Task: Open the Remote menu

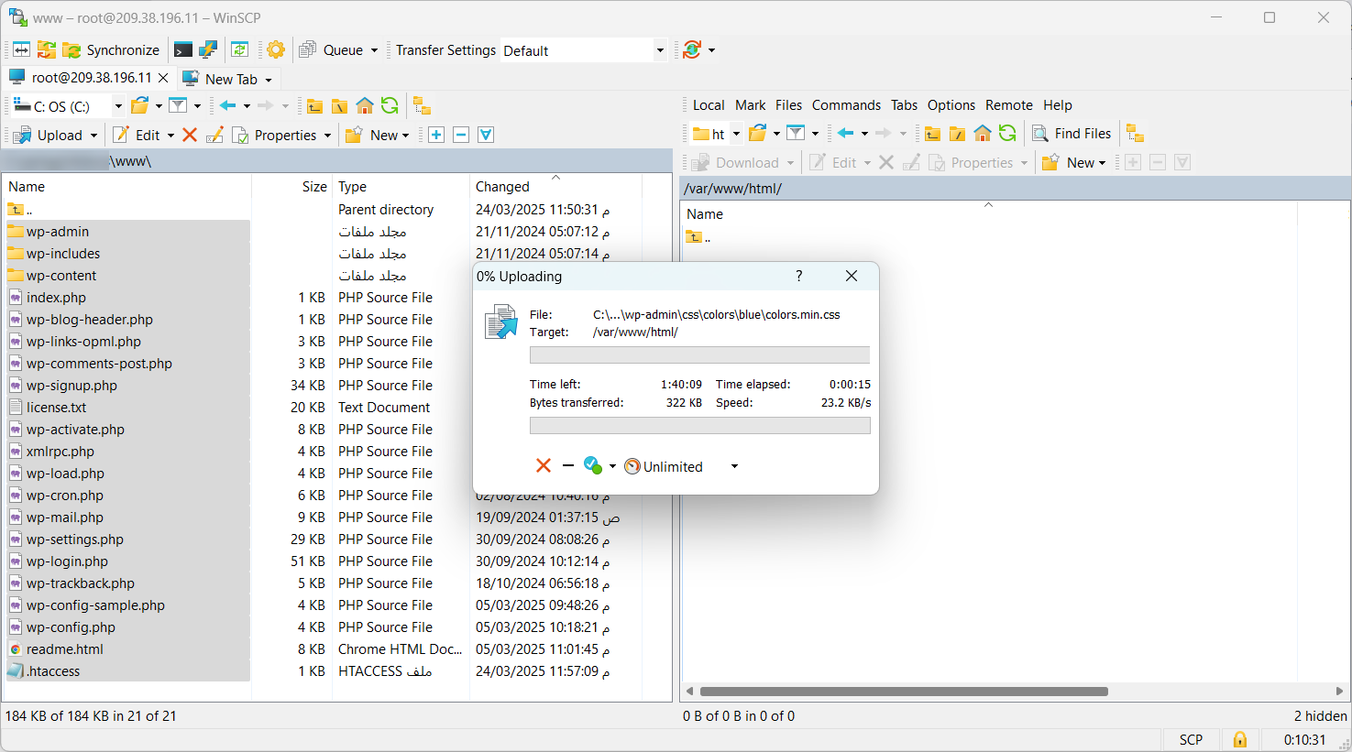Action: (1008, 105)
